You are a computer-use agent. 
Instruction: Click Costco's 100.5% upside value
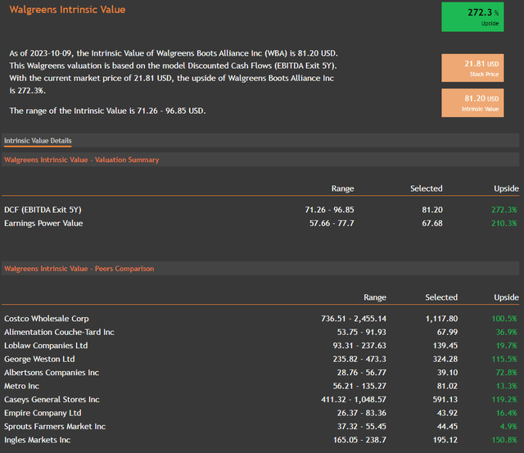tap(505, 319)
